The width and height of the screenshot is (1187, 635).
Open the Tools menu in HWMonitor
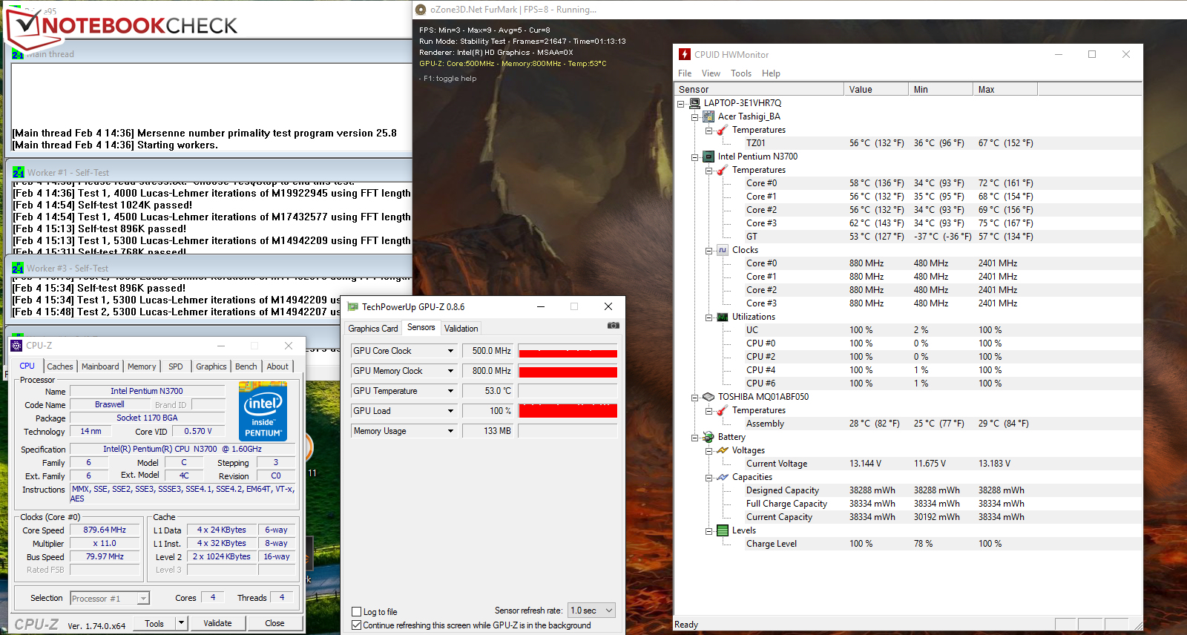coord(741,73)
